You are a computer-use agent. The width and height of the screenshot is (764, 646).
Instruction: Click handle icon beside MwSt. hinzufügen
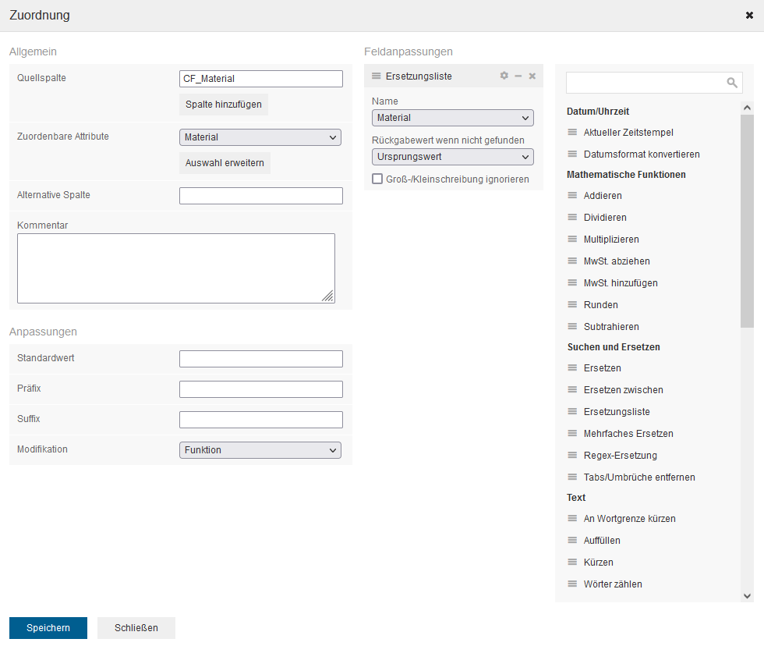[572, 282]
